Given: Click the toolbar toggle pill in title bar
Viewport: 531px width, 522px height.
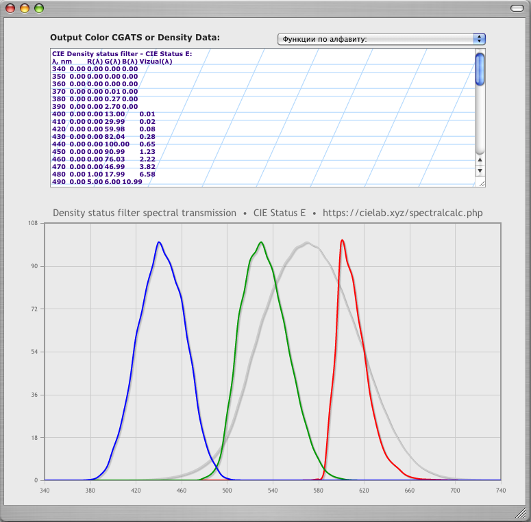Looking at the screenshot, I should tap(516, 9).
